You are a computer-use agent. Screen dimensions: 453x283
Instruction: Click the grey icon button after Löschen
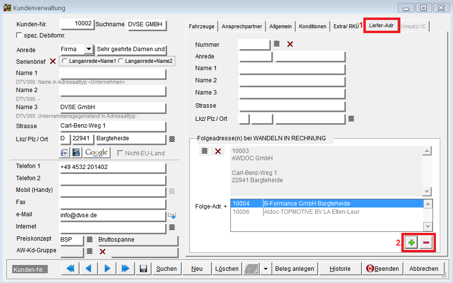251,269
